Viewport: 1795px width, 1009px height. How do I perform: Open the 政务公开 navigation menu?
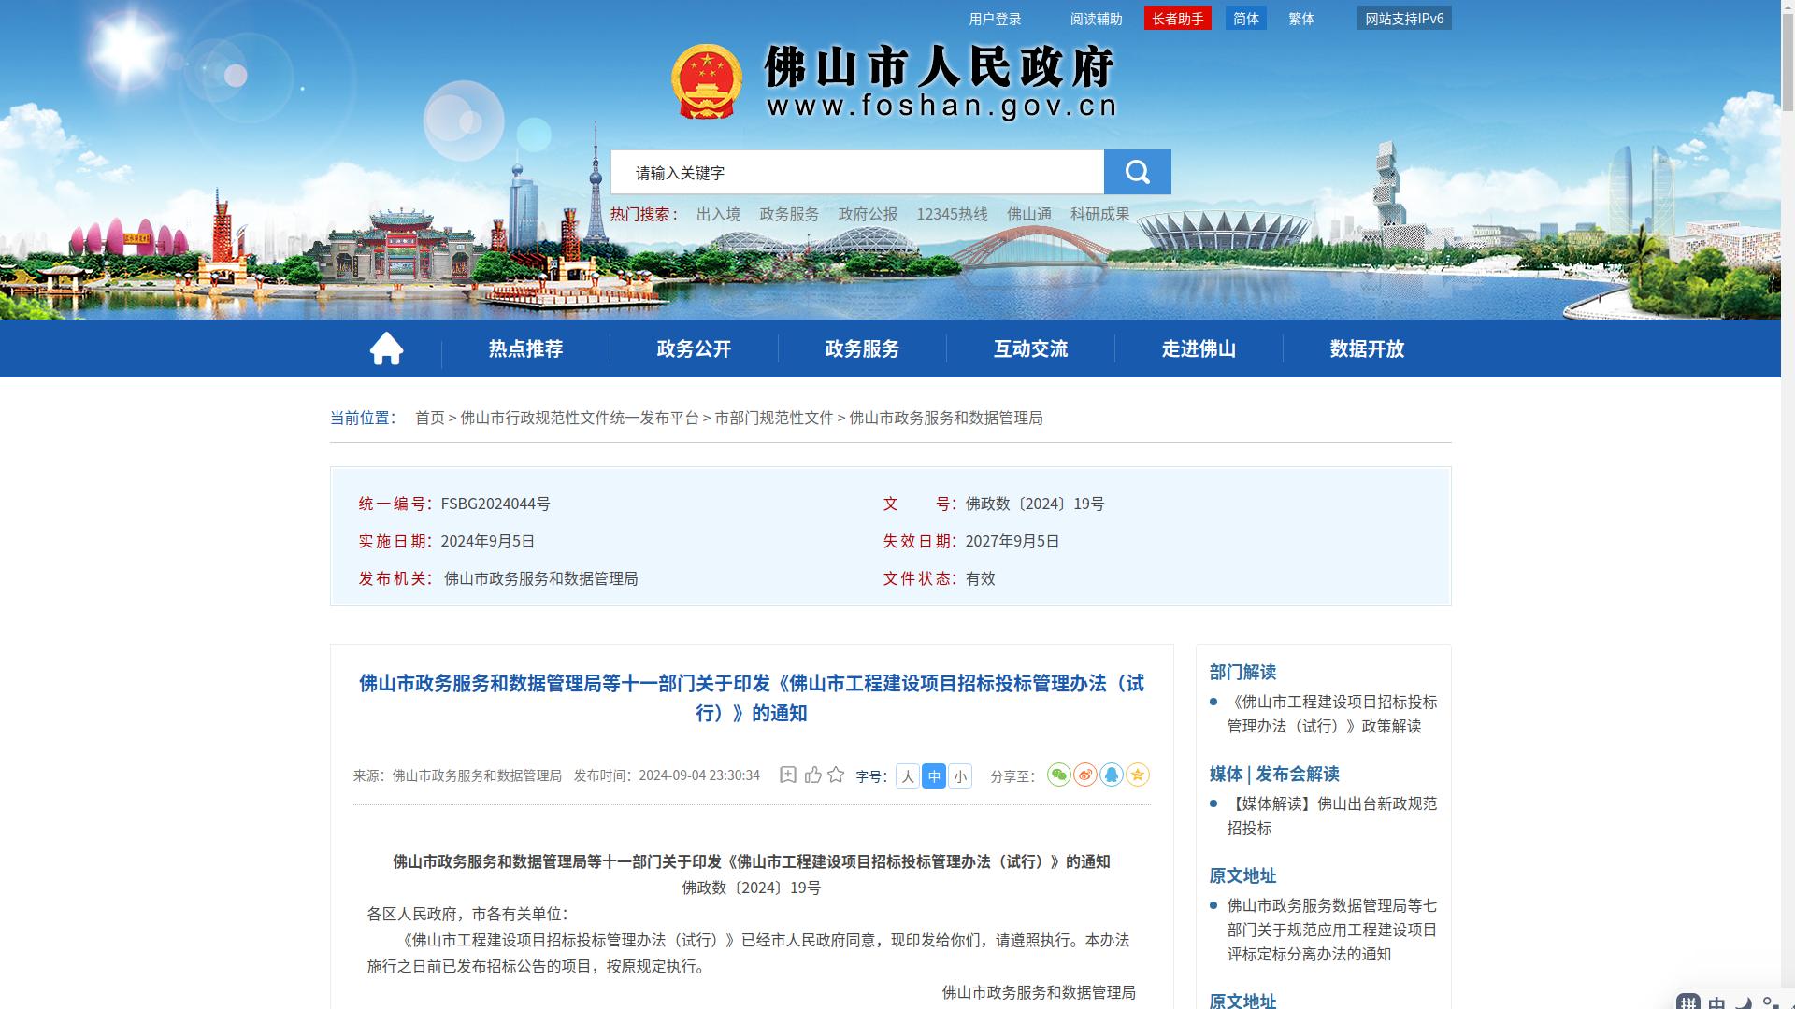[694, 348]
